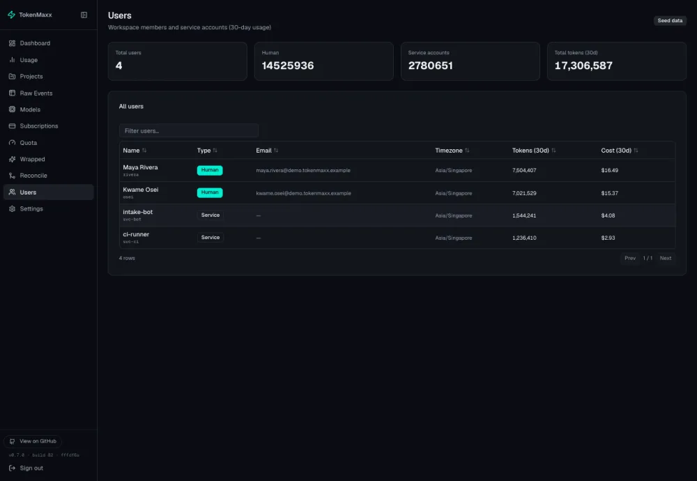Click the Service badge for intake-bot
The image size is (697, 481).
click(210, 215)
